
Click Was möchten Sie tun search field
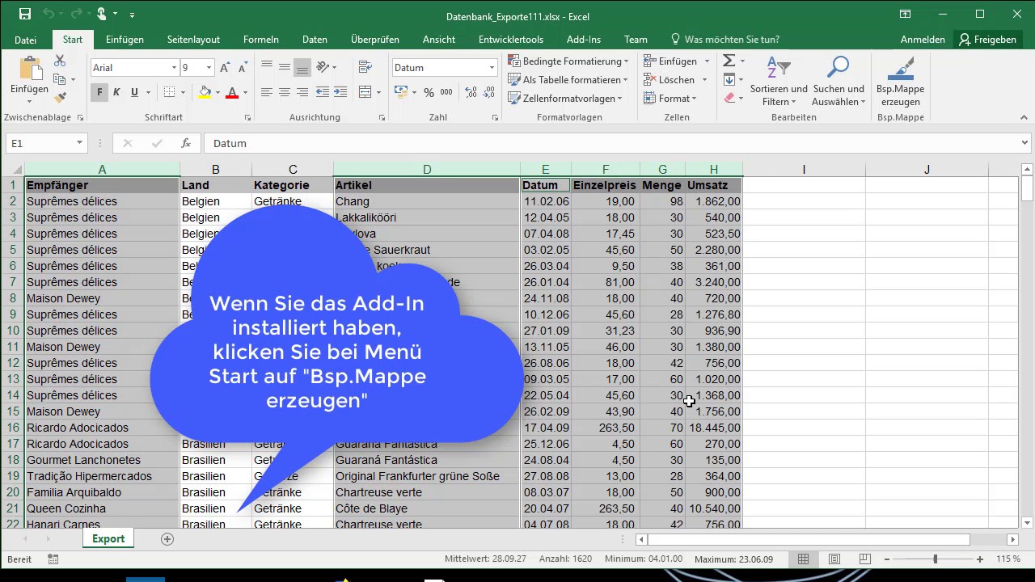725,40
